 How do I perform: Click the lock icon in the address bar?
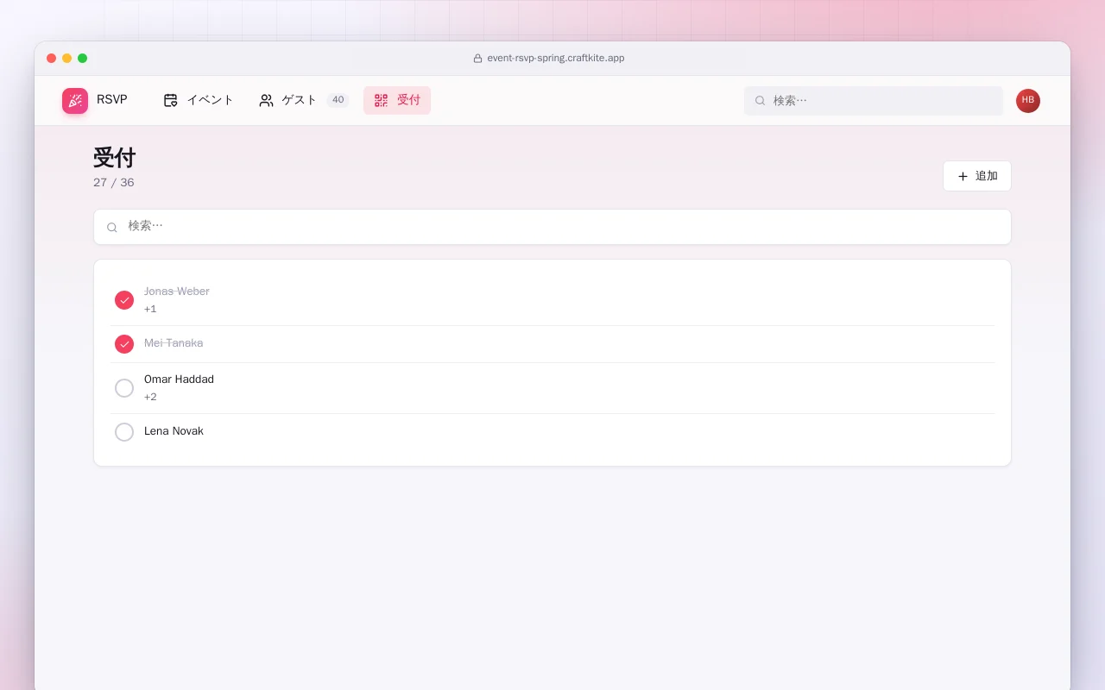click(x=477, y=59)
